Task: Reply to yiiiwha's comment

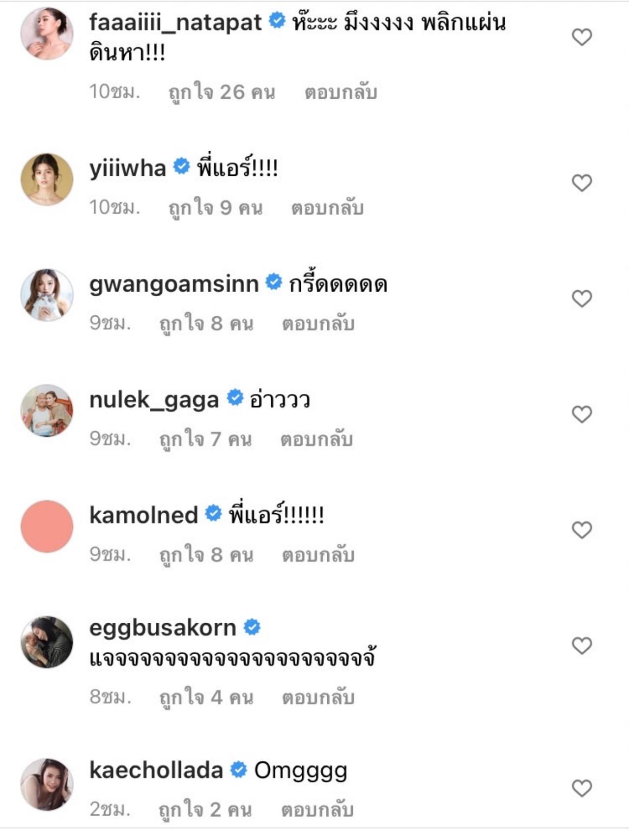Action: (x=327, y=208)
